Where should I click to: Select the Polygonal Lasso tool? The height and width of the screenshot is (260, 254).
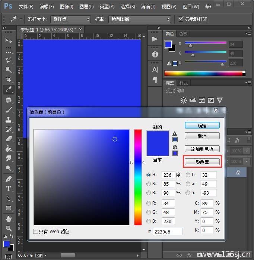click(x=9, y=60)
